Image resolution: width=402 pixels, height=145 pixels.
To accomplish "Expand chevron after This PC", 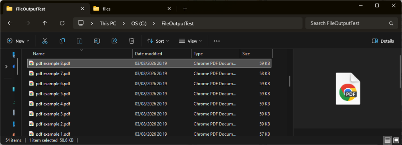I will tap(124, 23).
